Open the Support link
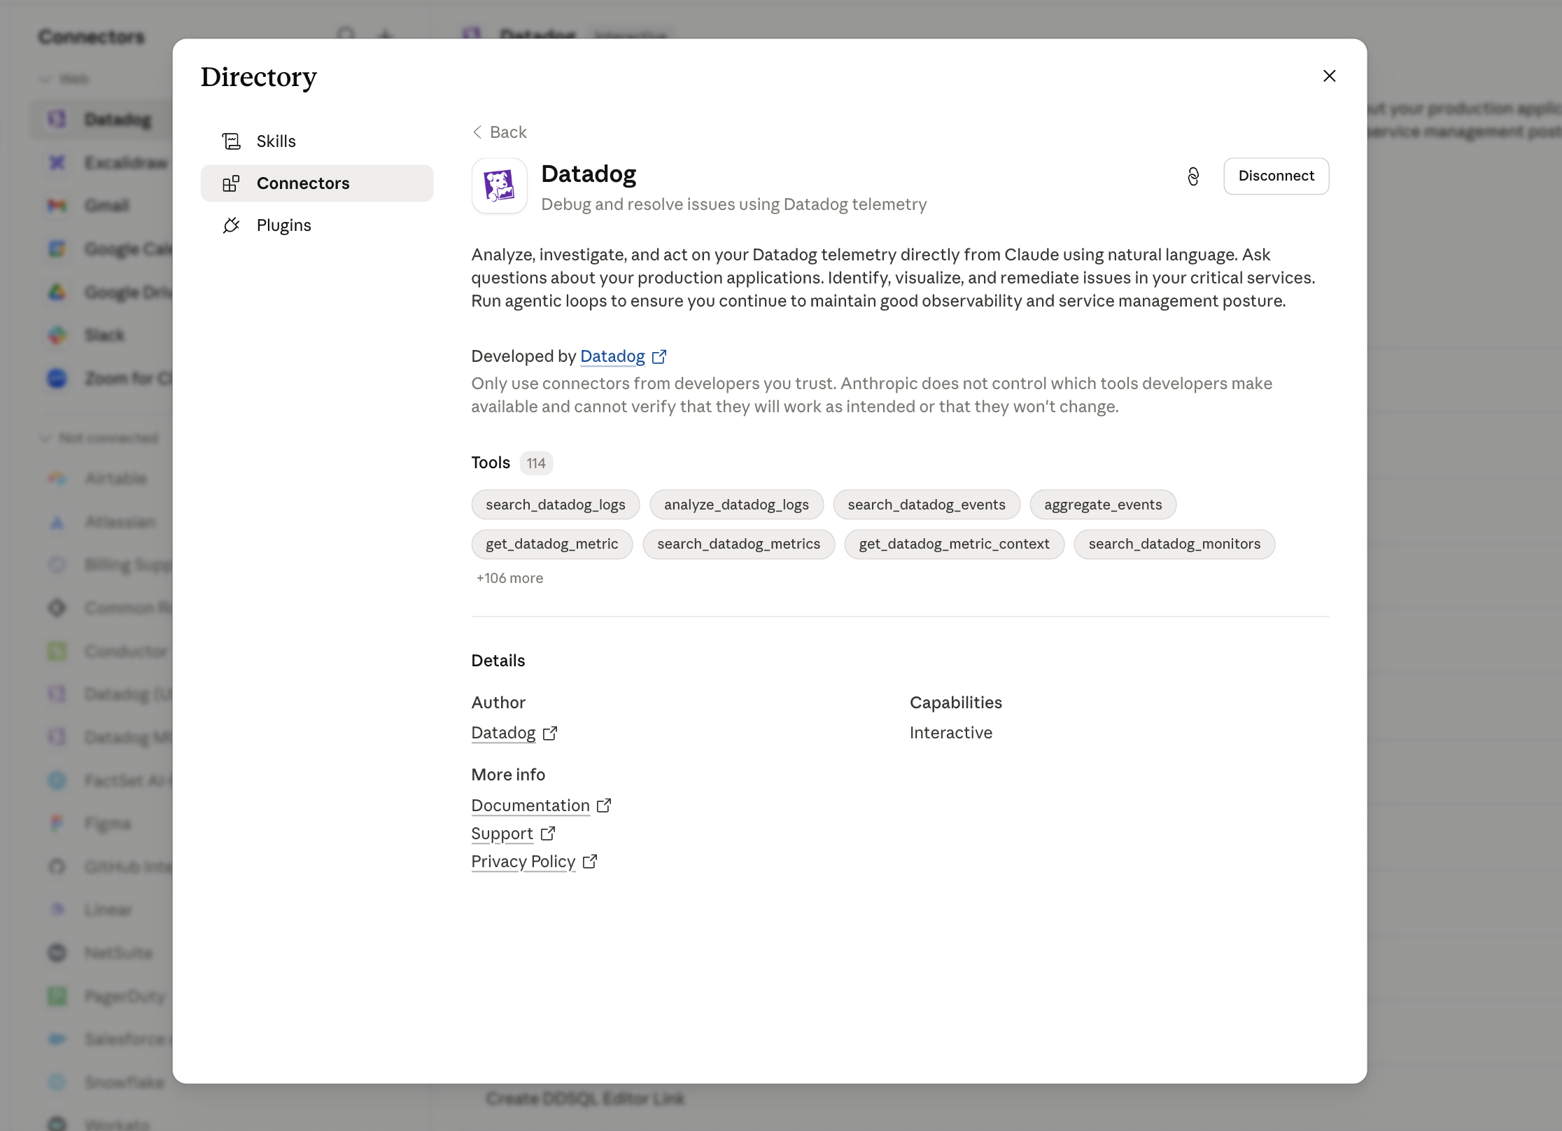This screenshot has width=1562, height=1131. pos(502,834)
